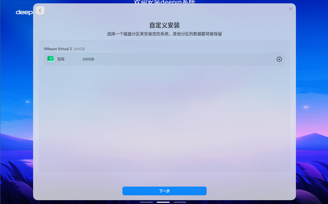Click the deepin logo in the background
Screen dimensions: 328x204
[24, 12]
